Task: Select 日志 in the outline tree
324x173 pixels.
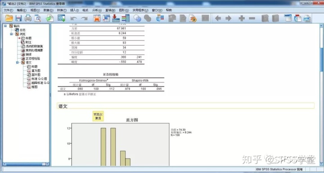Action: [22, 30]
